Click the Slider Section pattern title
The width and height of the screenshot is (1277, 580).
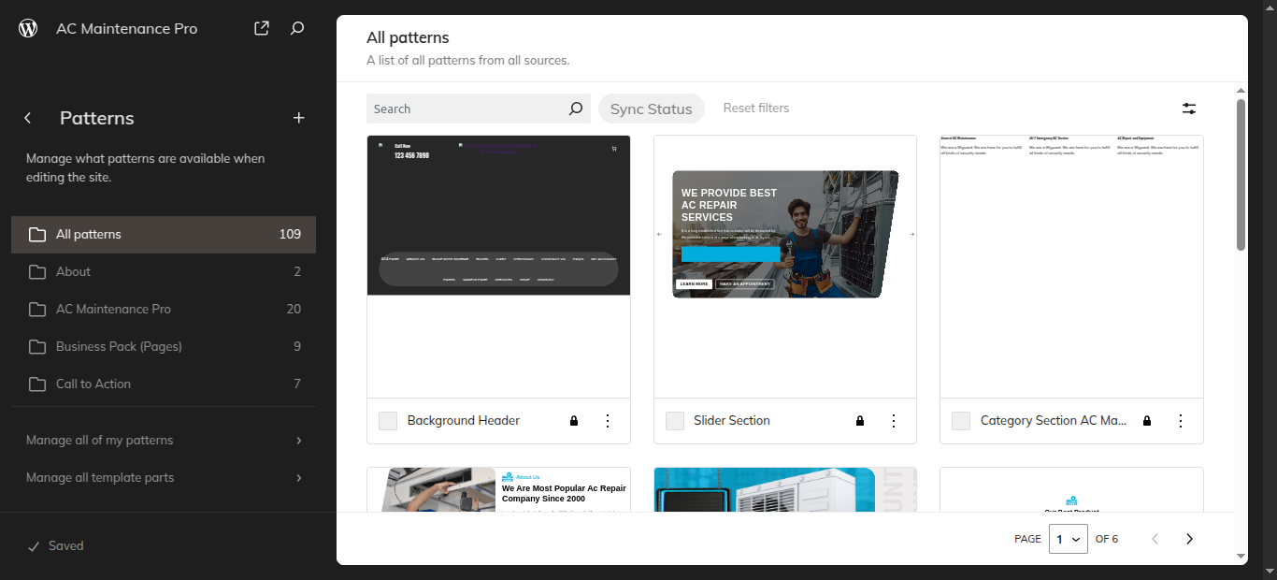tap(732, 421)
